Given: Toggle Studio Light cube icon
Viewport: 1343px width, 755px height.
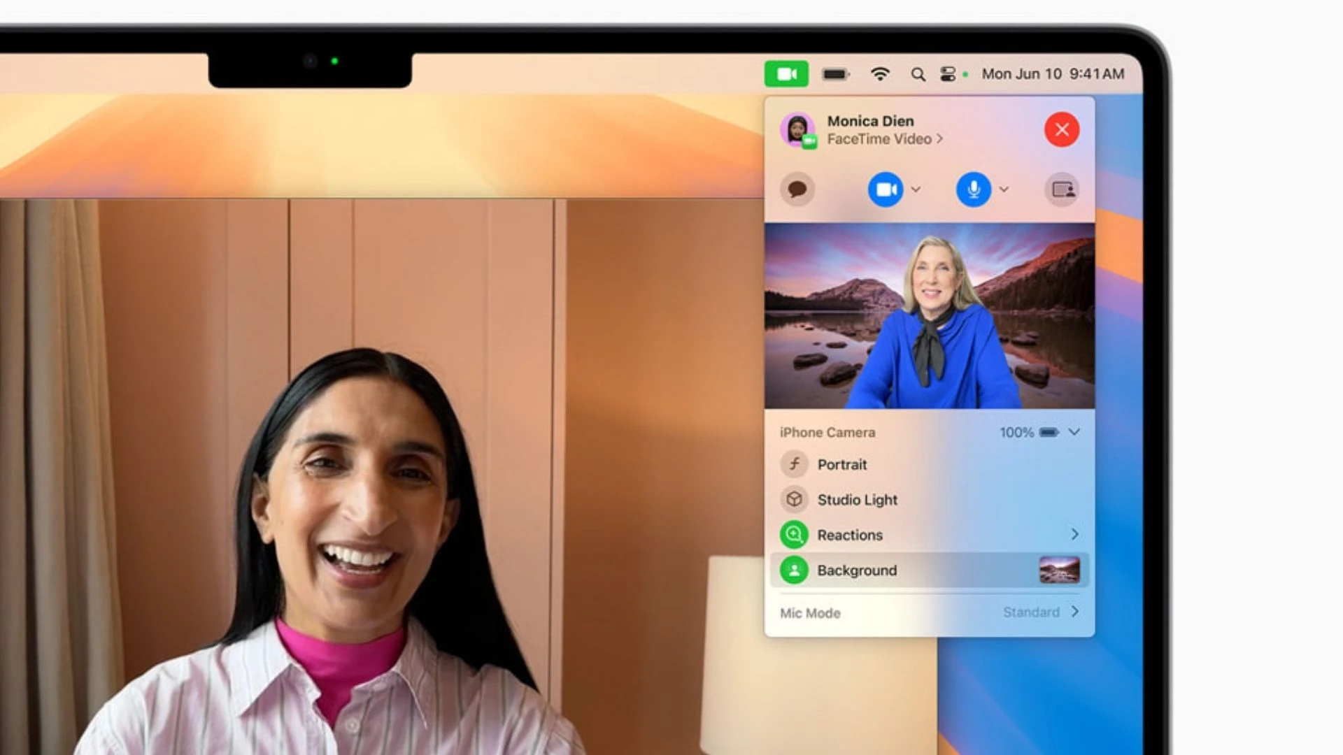Looking at the screenshot, I should coord(794,499).
